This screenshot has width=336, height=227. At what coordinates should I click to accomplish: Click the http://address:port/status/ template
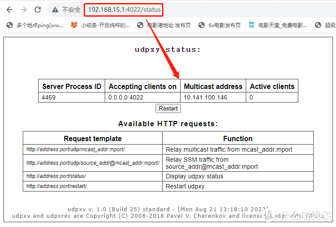tap(56, 176)
